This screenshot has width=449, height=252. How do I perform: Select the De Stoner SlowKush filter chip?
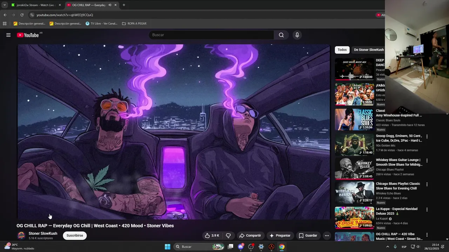tap(369, 50)
